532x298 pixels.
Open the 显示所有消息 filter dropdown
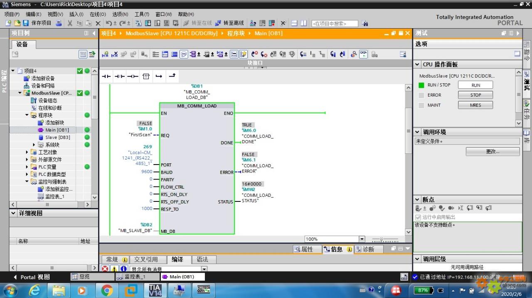coord(204,269)
